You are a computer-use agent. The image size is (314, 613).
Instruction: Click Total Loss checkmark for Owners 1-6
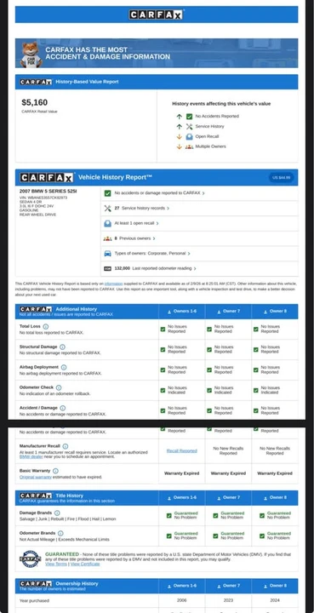coord(163,329)
